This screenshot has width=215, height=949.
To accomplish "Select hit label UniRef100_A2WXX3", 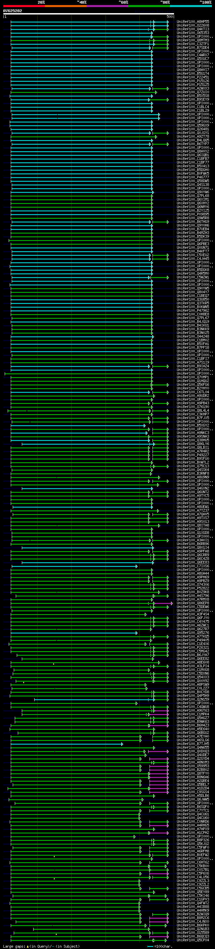I will pyautogui.click(x=193, y=89).
